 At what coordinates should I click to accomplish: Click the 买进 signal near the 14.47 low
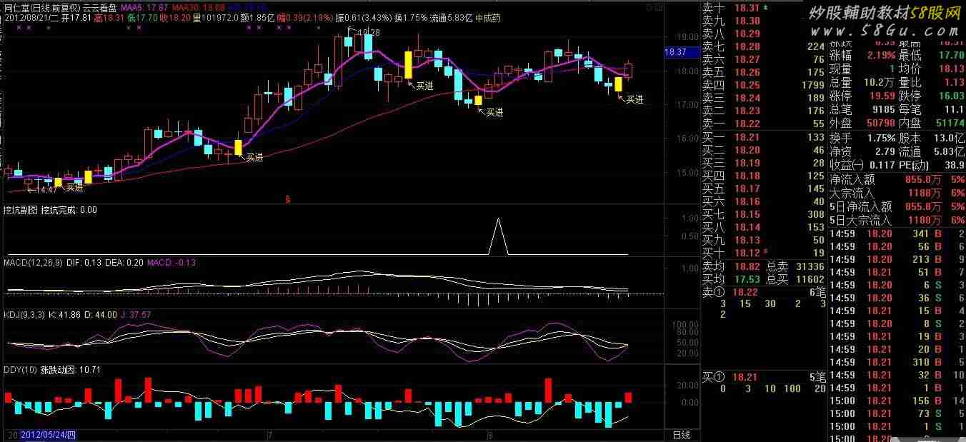click(74, 189)
